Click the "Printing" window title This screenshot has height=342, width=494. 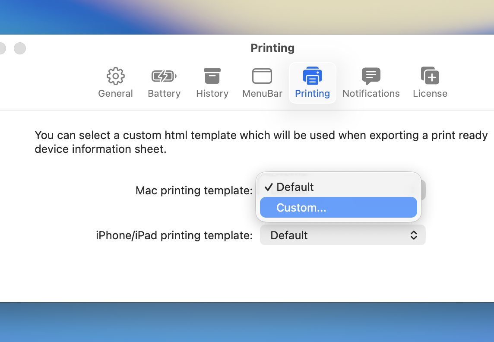pos(272,48)
